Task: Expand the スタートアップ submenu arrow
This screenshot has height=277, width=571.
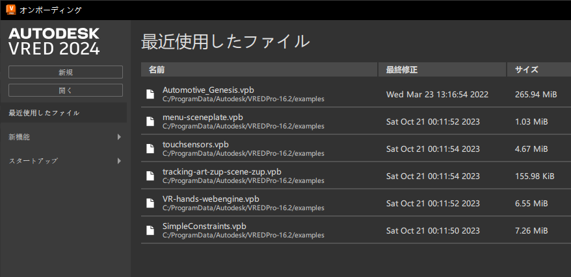Action: pyautogui.click(x=119, y=161)
